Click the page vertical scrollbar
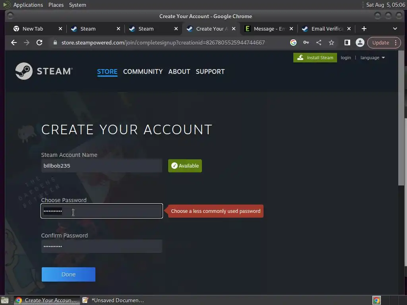The width and height of the screenshot is (407, 305). click(x=401, y=118)
